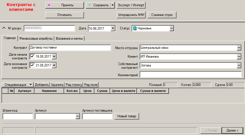Click the Позиций count field
Viewport: 245px width, 135px height.
[170, 85]
